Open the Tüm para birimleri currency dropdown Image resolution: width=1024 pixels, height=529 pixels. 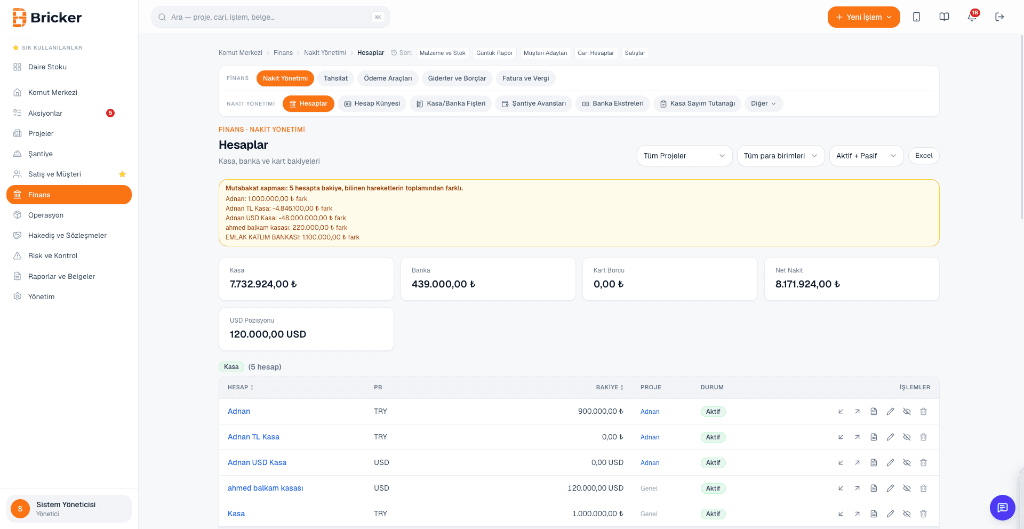click(781, 156)
